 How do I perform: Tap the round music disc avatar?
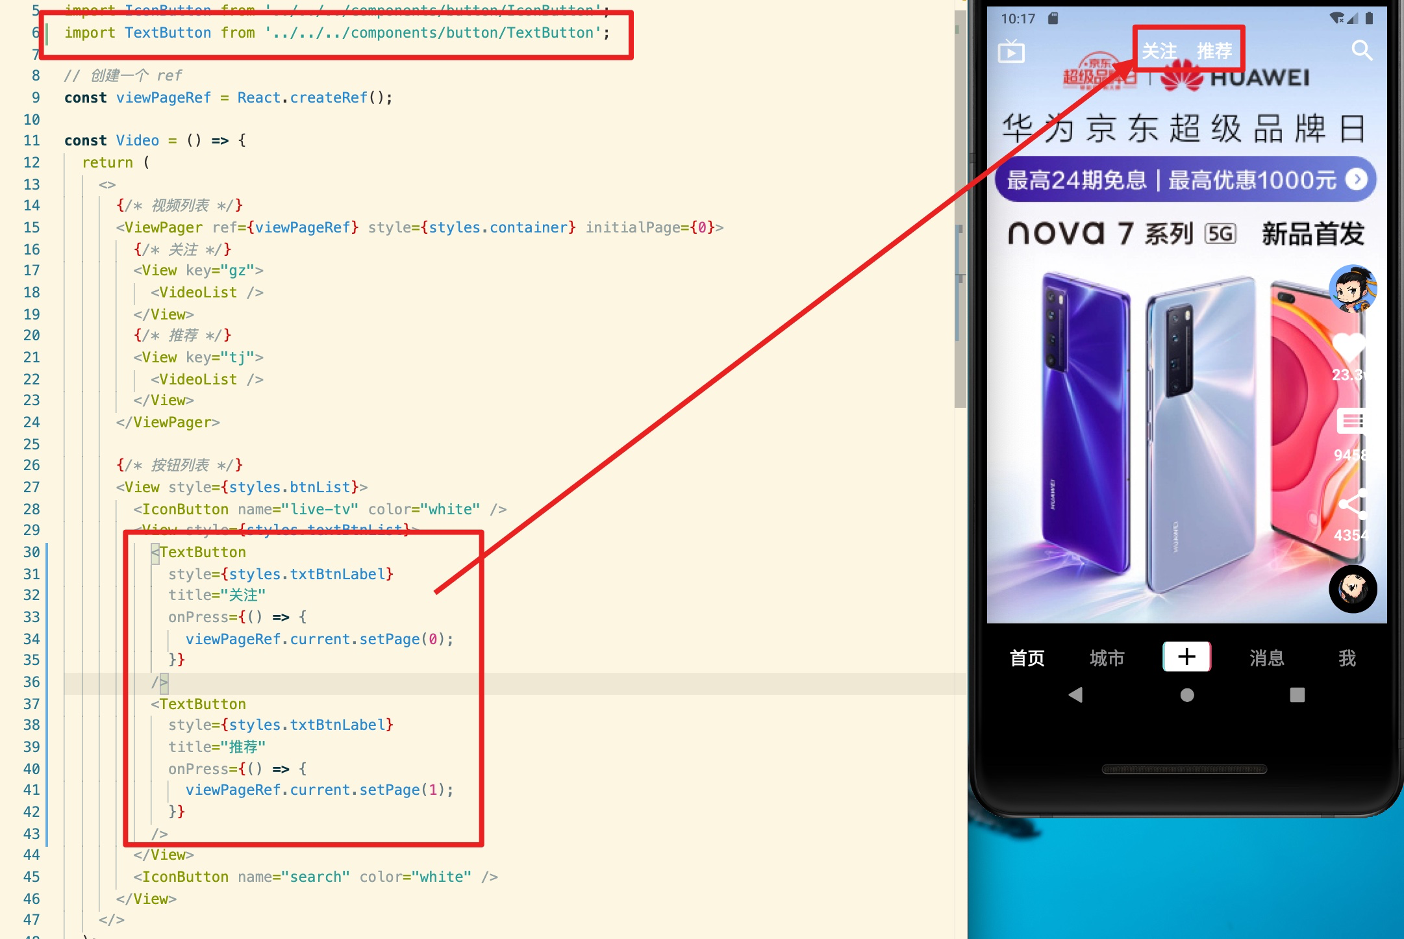click(x=1352, y=589)
